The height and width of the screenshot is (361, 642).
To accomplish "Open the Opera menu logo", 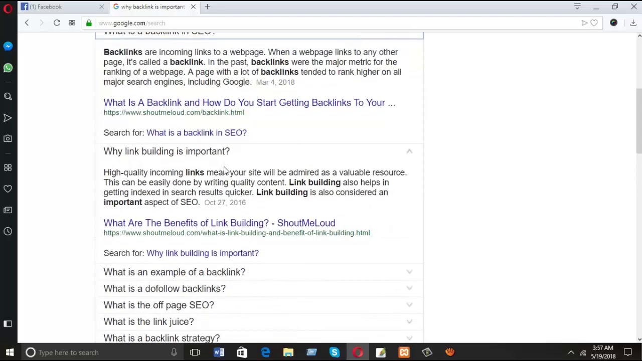I will click(8, 8).
